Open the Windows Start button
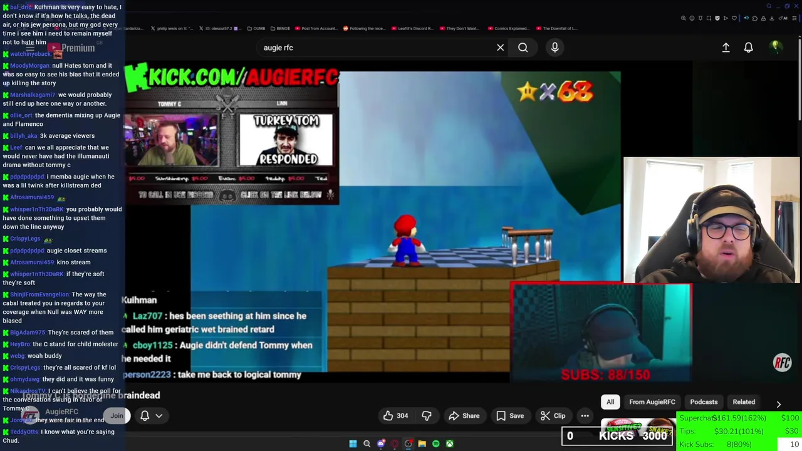This screenshot has height=451, width=802. point(353,443)
